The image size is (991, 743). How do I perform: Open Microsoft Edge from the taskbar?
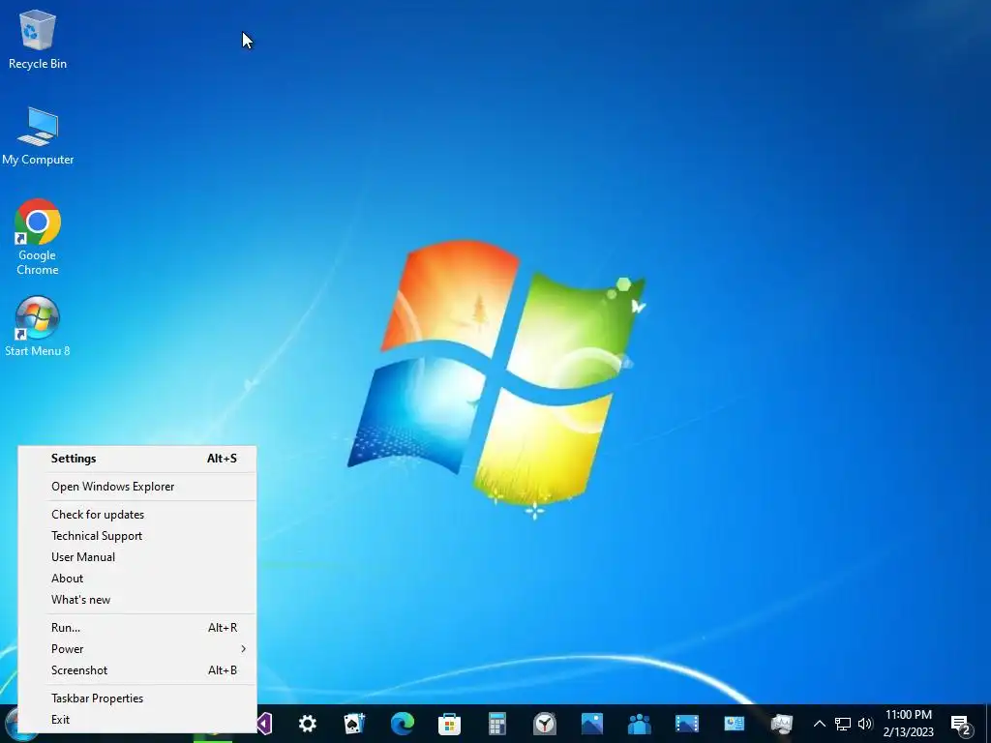coord(402,724)
